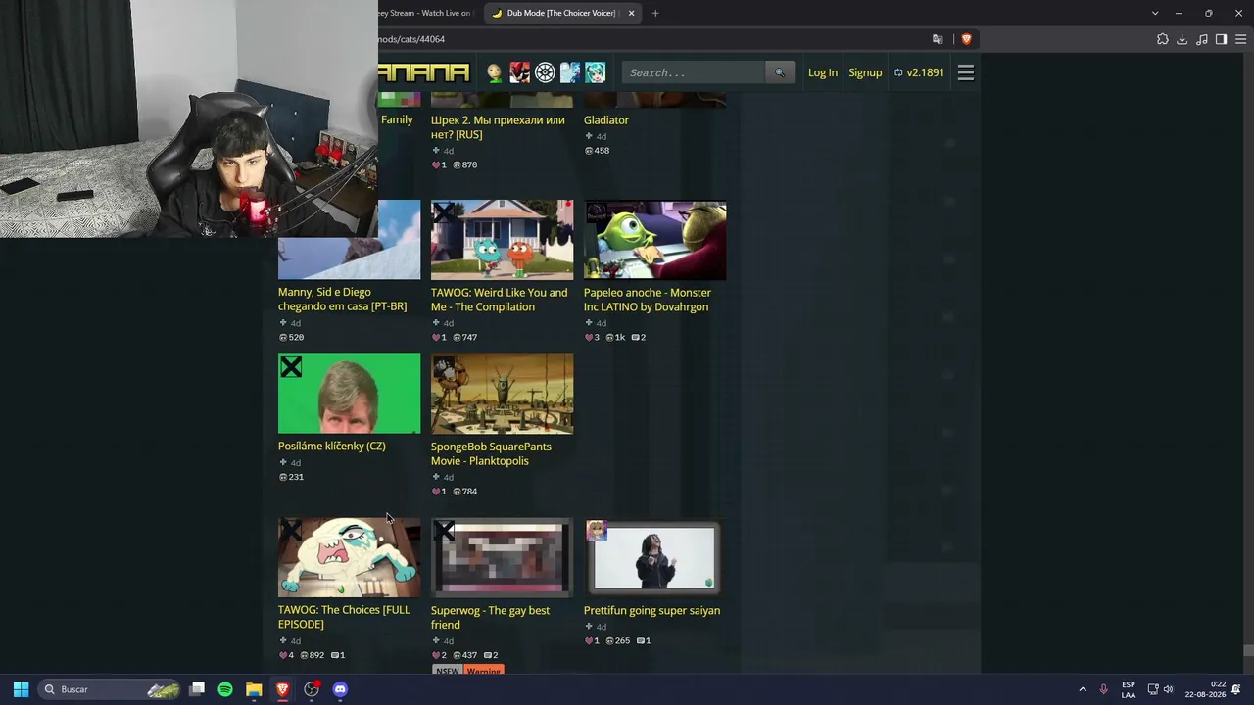Open TAWOG: The Choices FULL EPISODE link

pos(344,617)
